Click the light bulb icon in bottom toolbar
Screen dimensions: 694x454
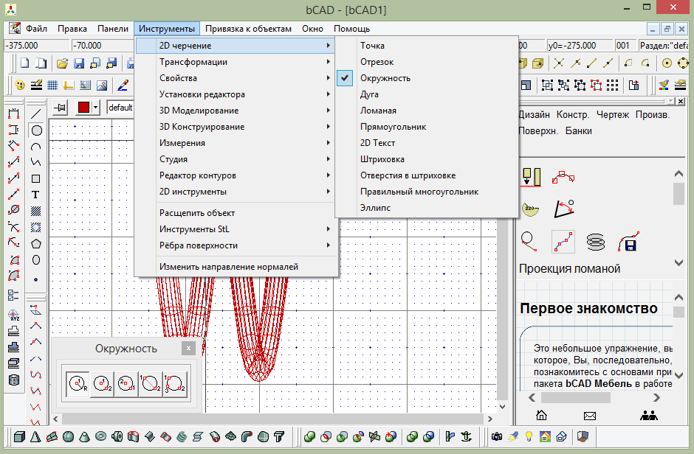pyautogui.click(x=529, y=437)
